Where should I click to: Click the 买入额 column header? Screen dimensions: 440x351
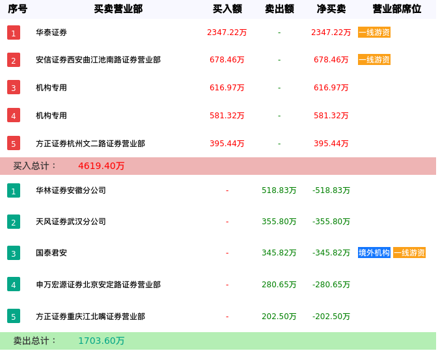(x=227, y=9)
